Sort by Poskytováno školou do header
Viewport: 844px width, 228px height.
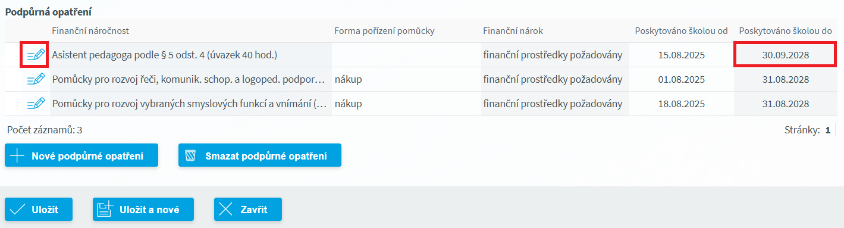point(785,30)
